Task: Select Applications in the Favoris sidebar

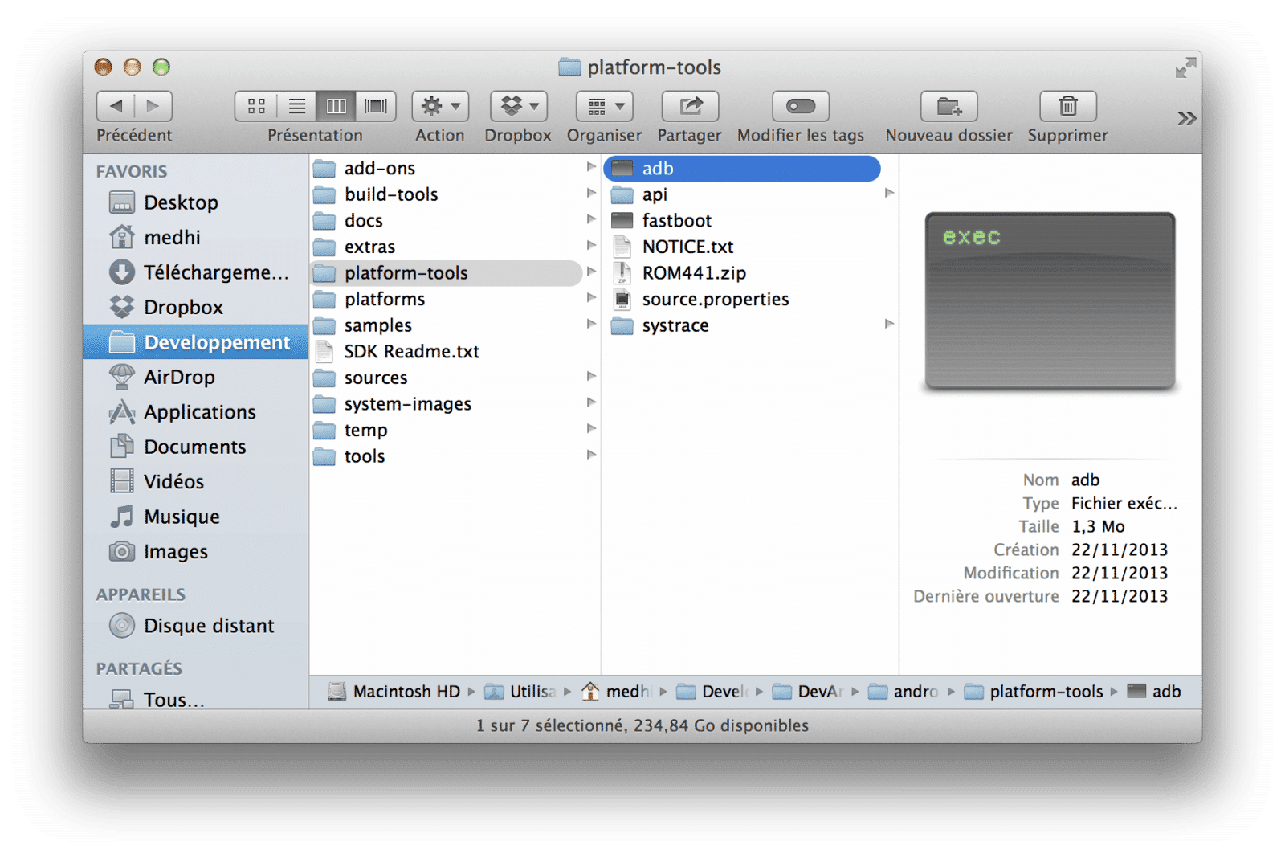Action: 199,412
